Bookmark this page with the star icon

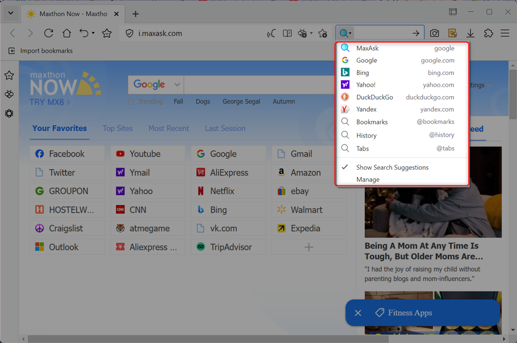click(x=107, y=33)
